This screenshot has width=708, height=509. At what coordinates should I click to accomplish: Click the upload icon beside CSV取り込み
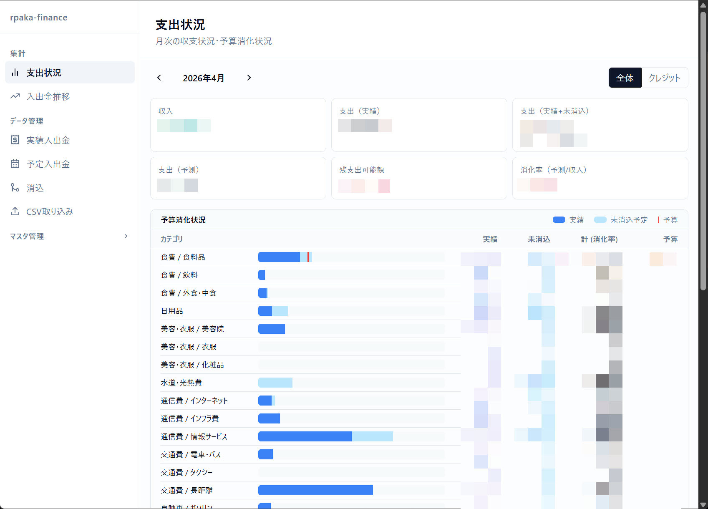tap(15, 212)
